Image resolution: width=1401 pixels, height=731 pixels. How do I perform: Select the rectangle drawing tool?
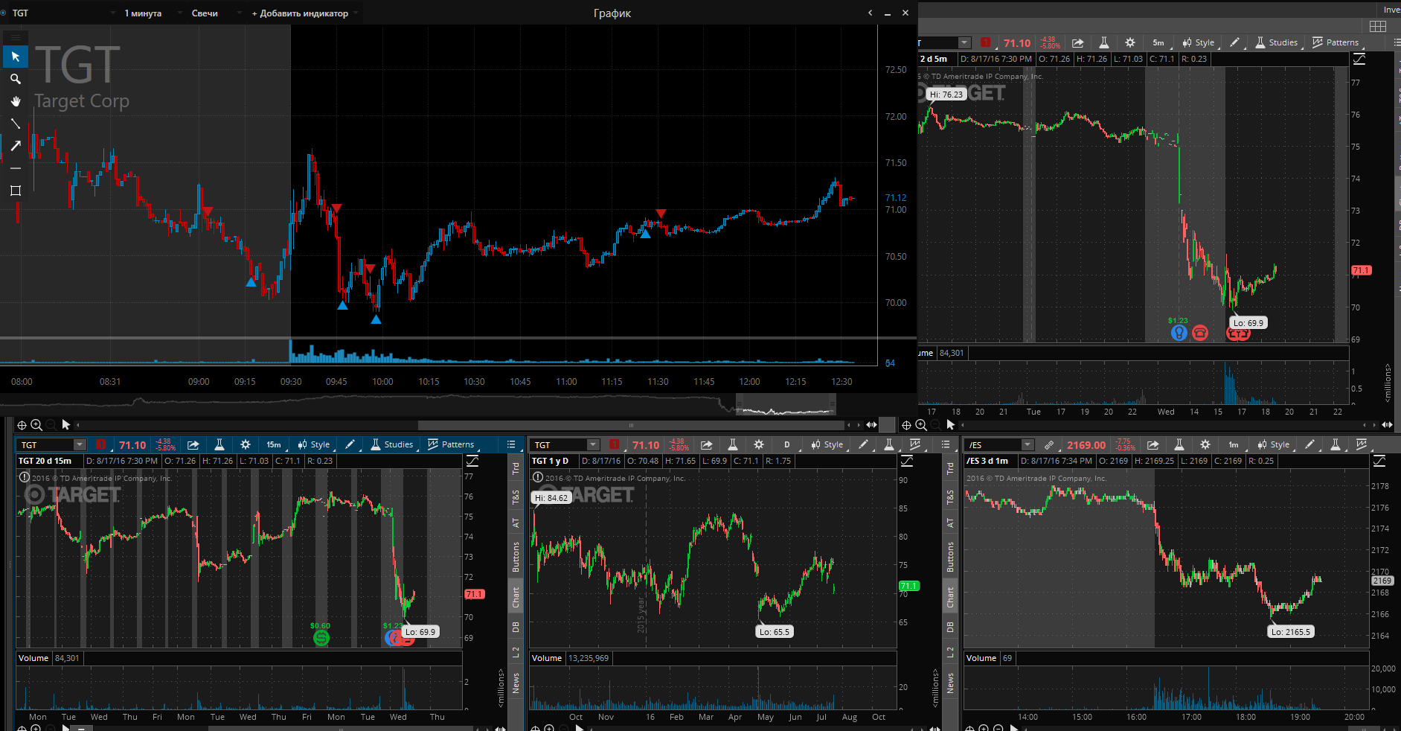click(15, 191)
